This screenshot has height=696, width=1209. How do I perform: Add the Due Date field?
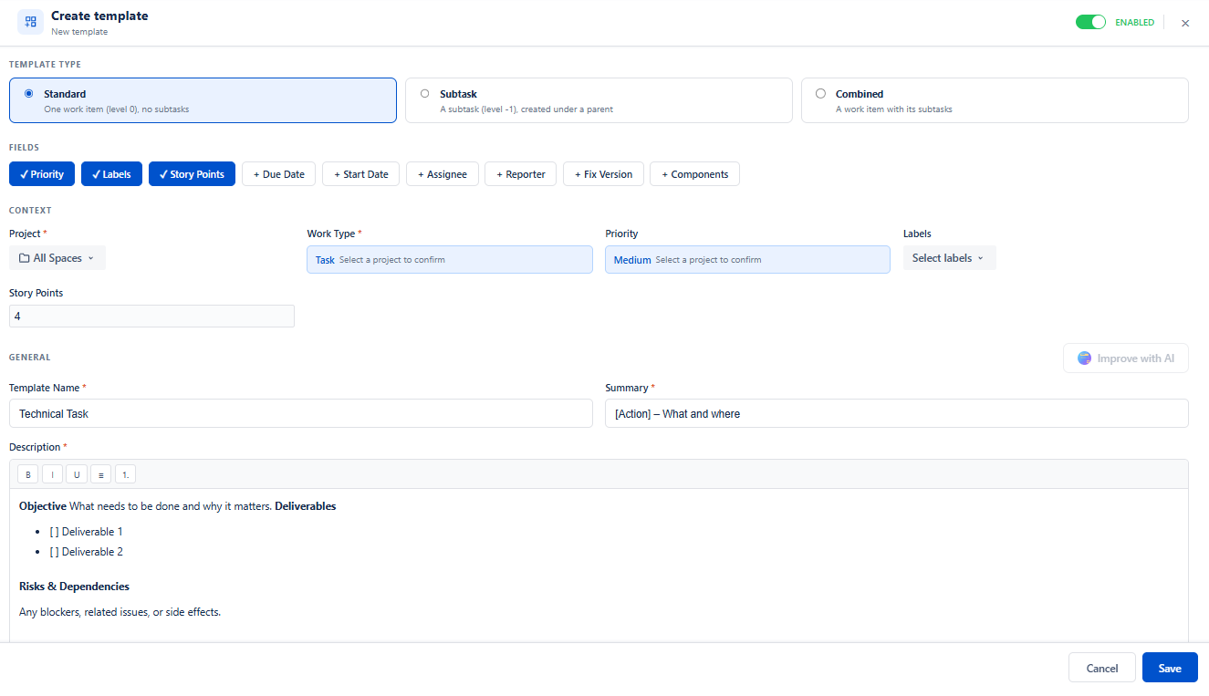tap(279, 174)
